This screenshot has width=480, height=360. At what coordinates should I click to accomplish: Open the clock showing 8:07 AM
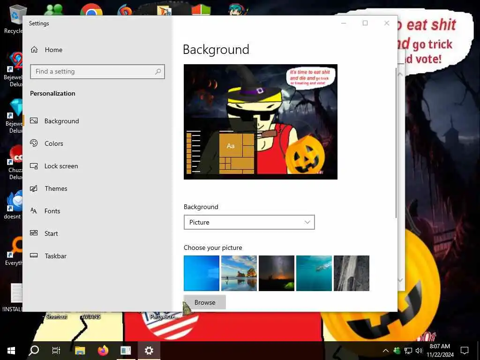coord(440,351)
